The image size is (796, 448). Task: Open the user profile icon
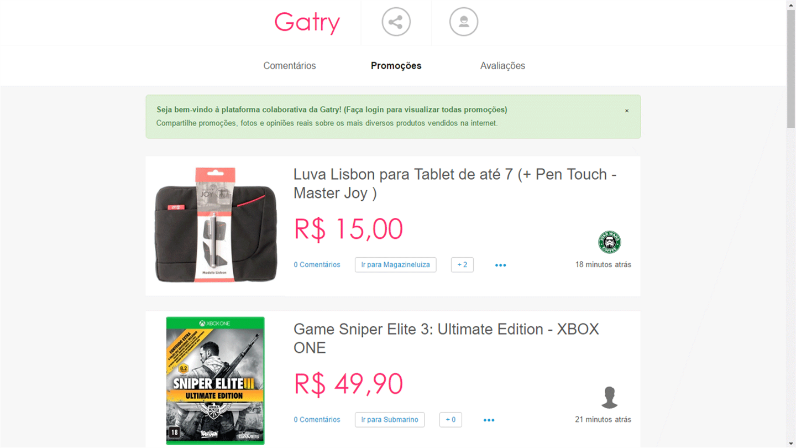coord(463,22)
